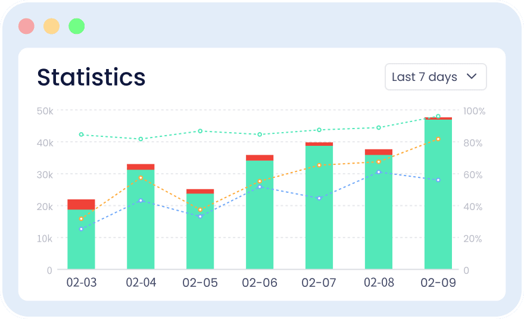Click the 02-07 x-axis date label
Screen dimensions: 524x319
[x=319, y=283]
